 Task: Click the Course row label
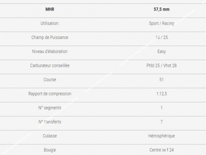coord(50,80)
